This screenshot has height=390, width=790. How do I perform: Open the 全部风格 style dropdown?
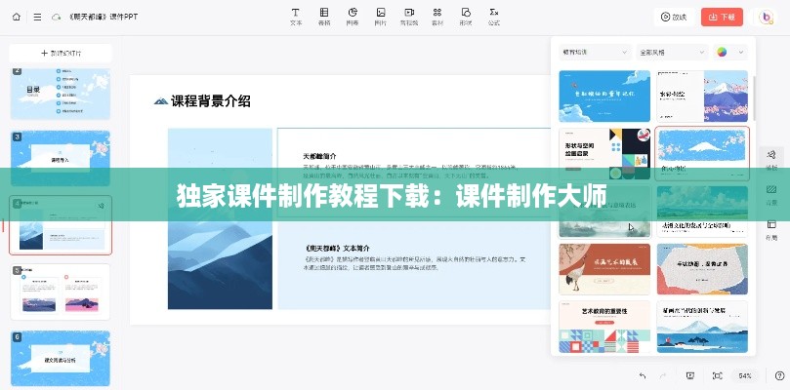tap(672, 52)
